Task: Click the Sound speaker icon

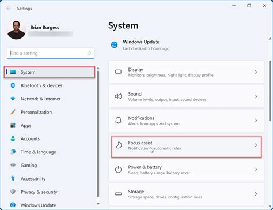Action: tap(118, 96)
